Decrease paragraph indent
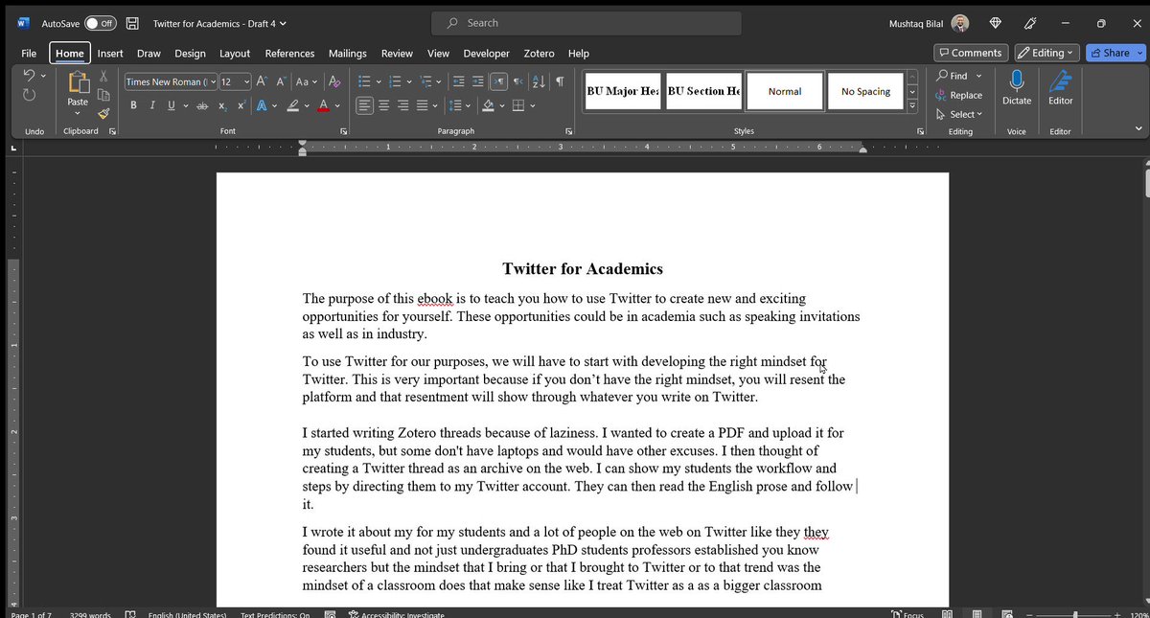The width and height of the screenshot is (1150, 618). pyautogui.click(x=459, y=82)
